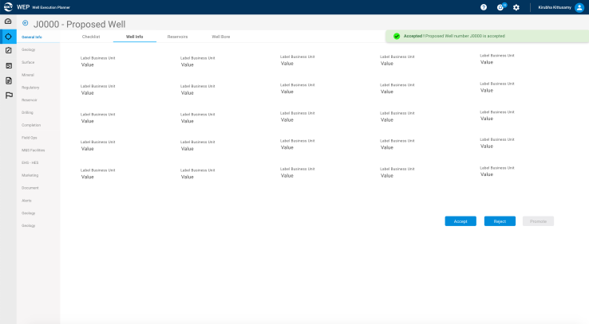Image resolution: width=589 pixels, height=324 pixels.
Task: Click the J0000 - Proposed Well title
Action: (80, 25)
